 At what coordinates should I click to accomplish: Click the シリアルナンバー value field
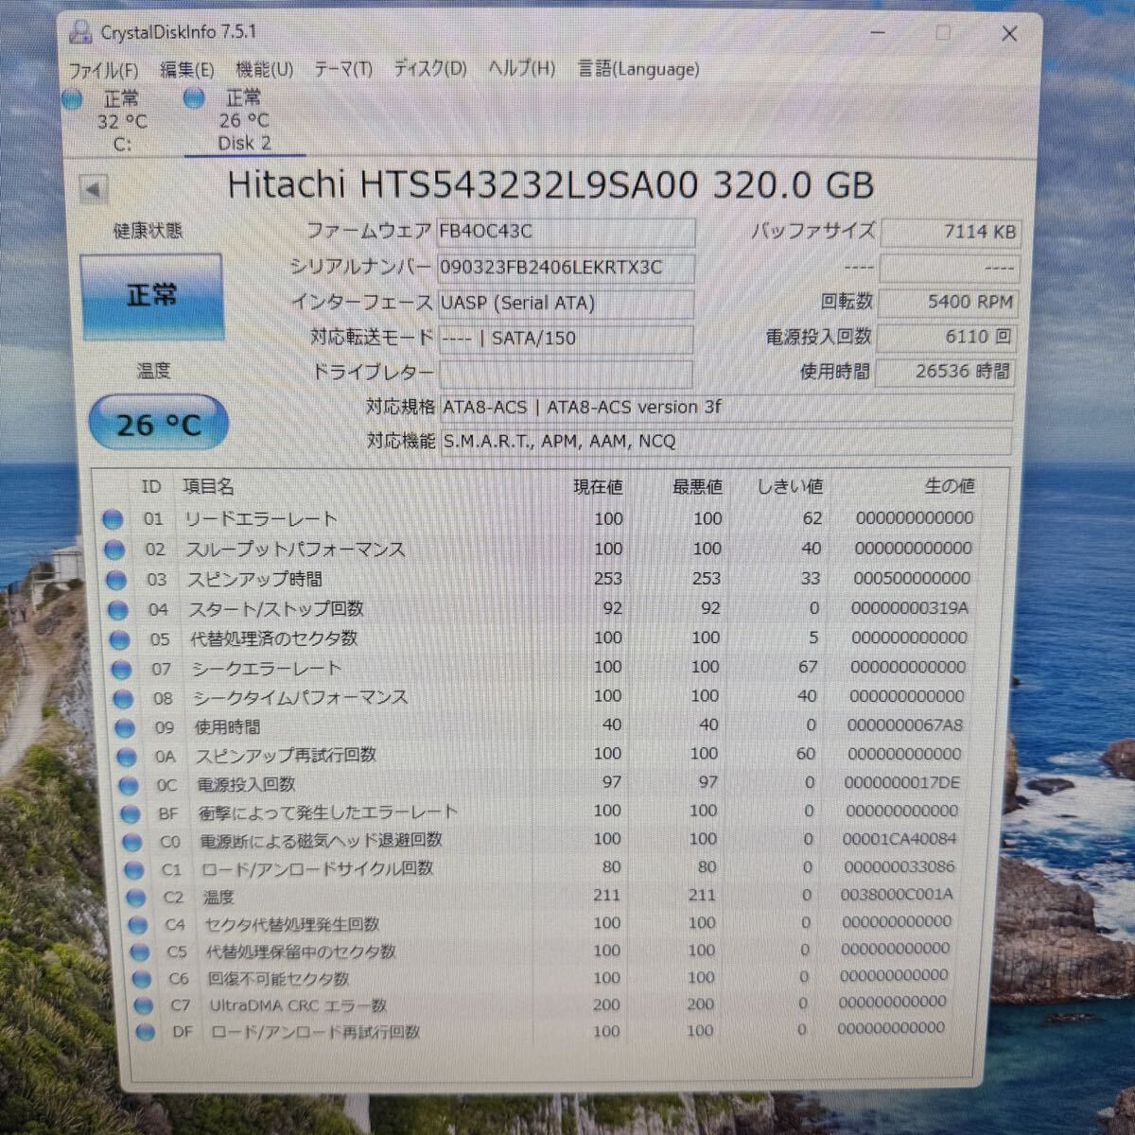pos(566,268)
